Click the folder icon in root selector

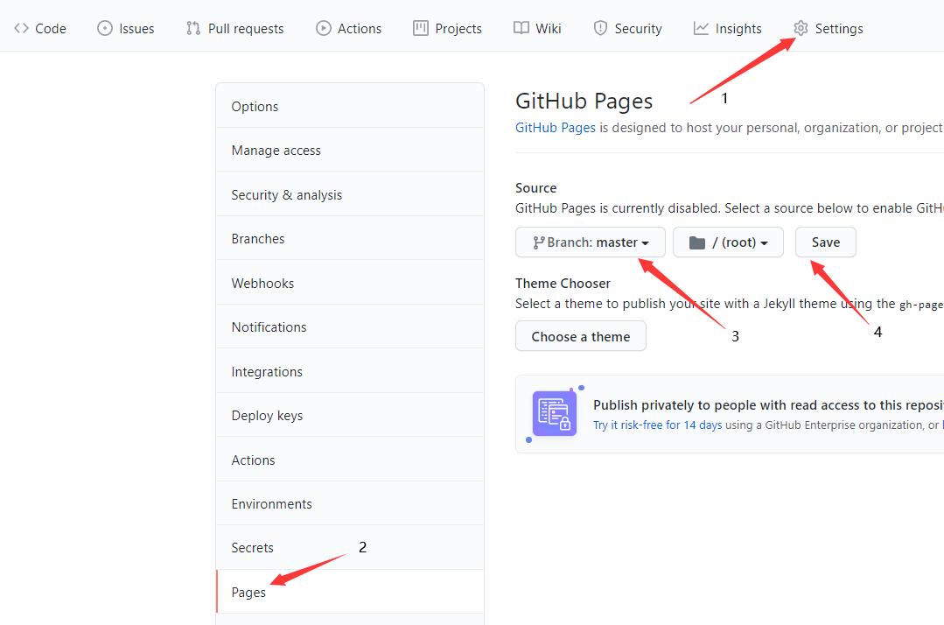697,242
